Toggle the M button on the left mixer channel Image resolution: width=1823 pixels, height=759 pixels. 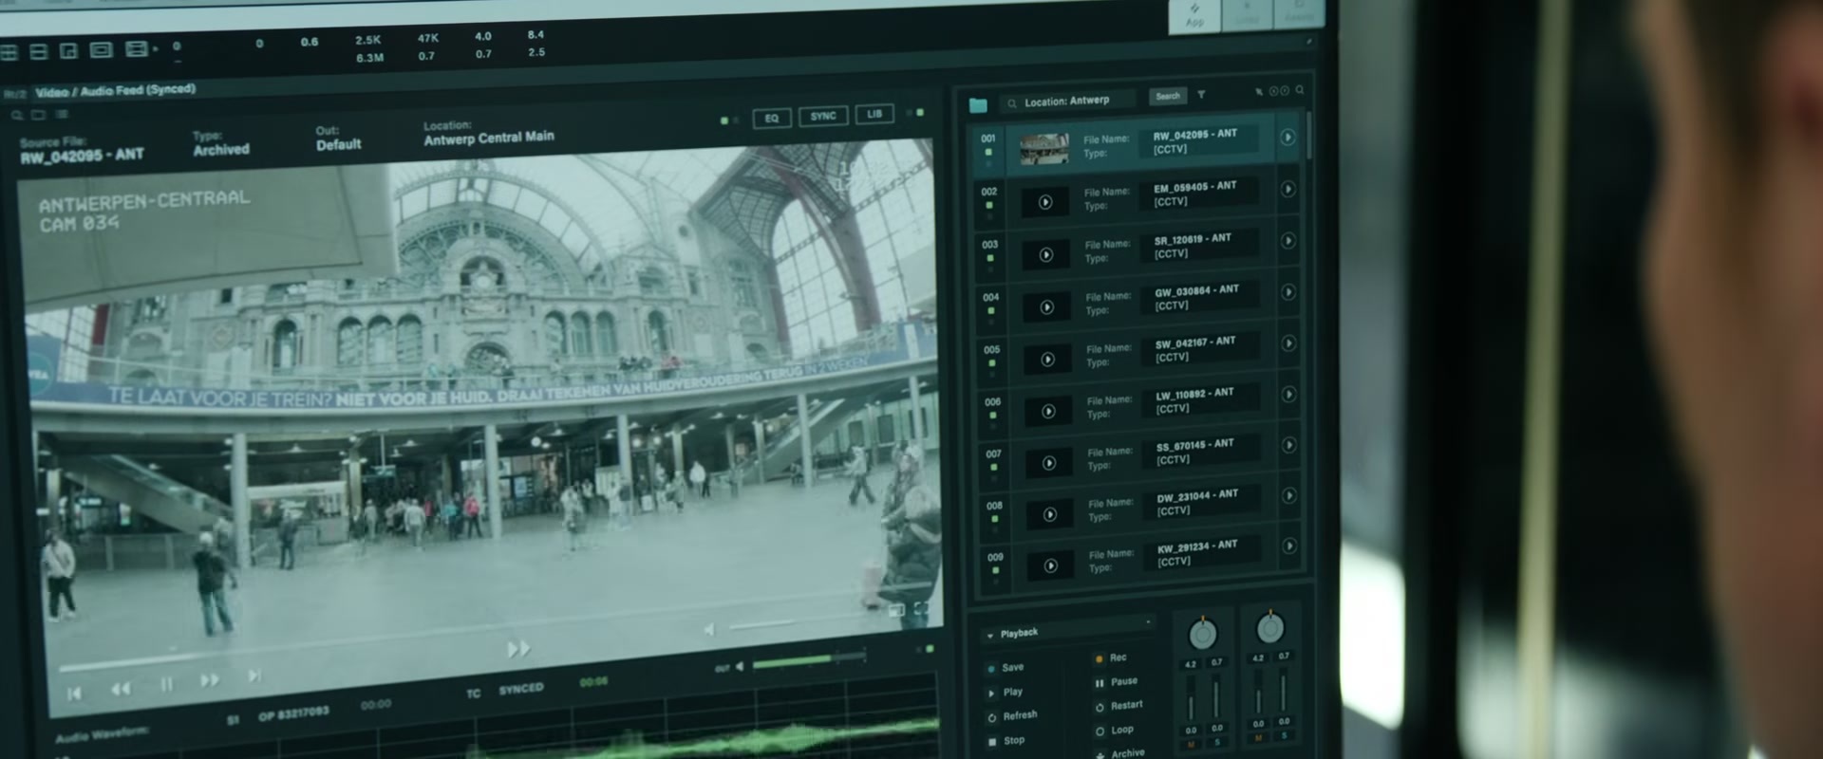coord(1191,745)
